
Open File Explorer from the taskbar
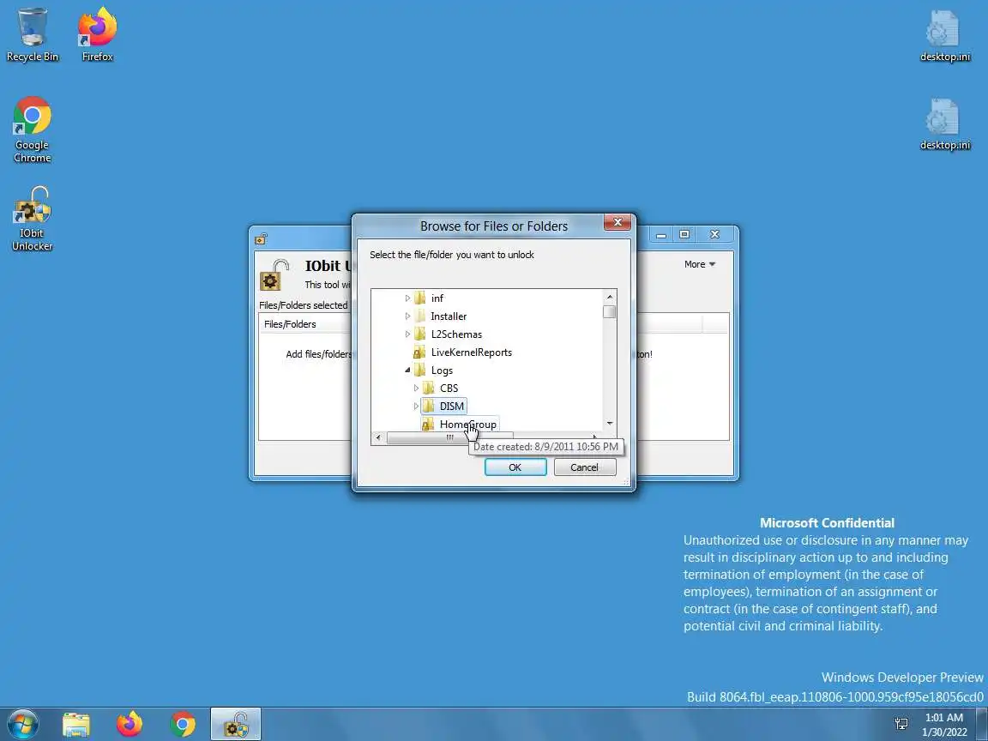(76, 725)
